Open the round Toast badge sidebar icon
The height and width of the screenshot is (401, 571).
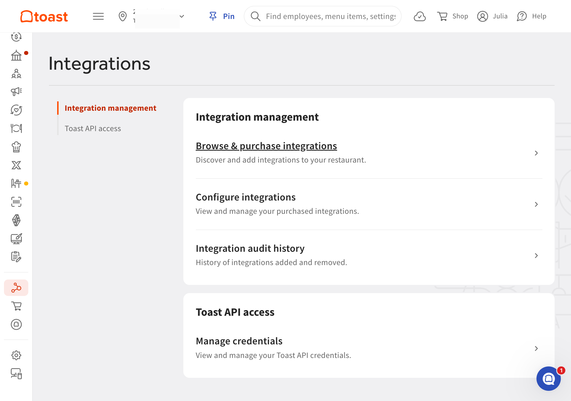16,324
